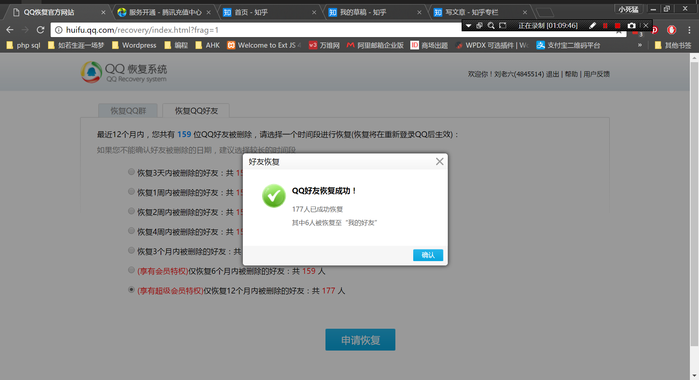Open the 阿里邮箱企业版 bookmark
The height and width of the screenshot is (380, 699).
coord(375,45)
